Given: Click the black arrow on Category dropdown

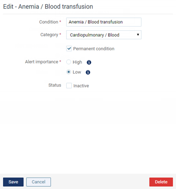Looking at the screenshot, I should pos(138,35).
